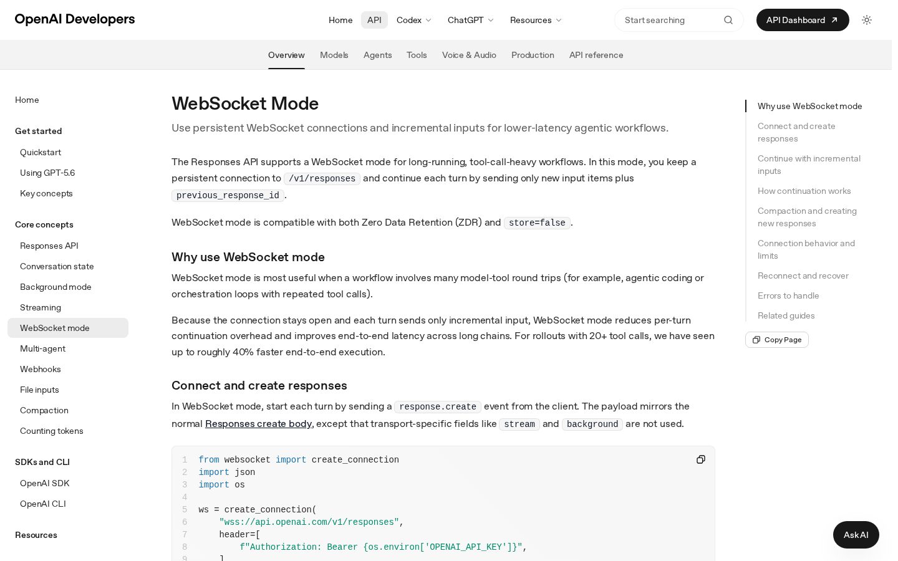Follow the Responses create body link
The width and height of the screenshot is (898, 561).
258,424
